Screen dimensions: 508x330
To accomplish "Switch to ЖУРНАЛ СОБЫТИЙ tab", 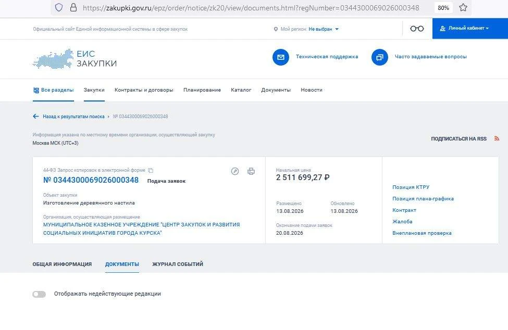I will 178,264.
